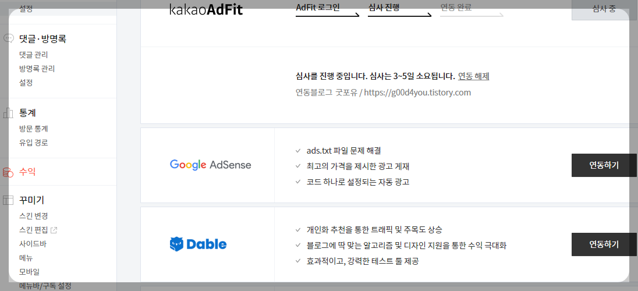The width and height of the screenshot is (638, 291).
Task: Click '코드 하나로 설정되는 자동 광고' text
Action: [358, 182]
